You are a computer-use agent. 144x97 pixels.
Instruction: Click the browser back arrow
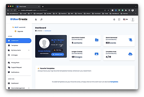click(8, 10)
